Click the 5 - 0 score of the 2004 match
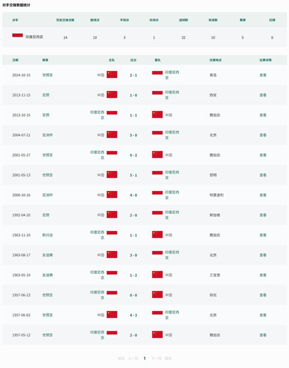 (134, 135)
